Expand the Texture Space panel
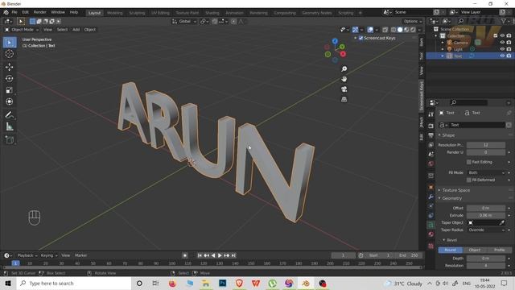This screenshot has width=515, height=290. [456, 190]
